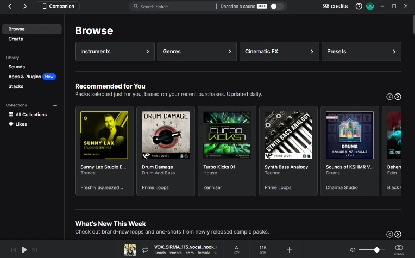Viewport: 415px width, 258px height.
Task: Open the help question mark icon
Action: (359, 7)
